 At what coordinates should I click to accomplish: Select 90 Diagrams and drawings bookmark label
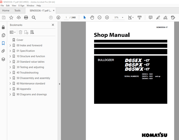click(32, 94)
